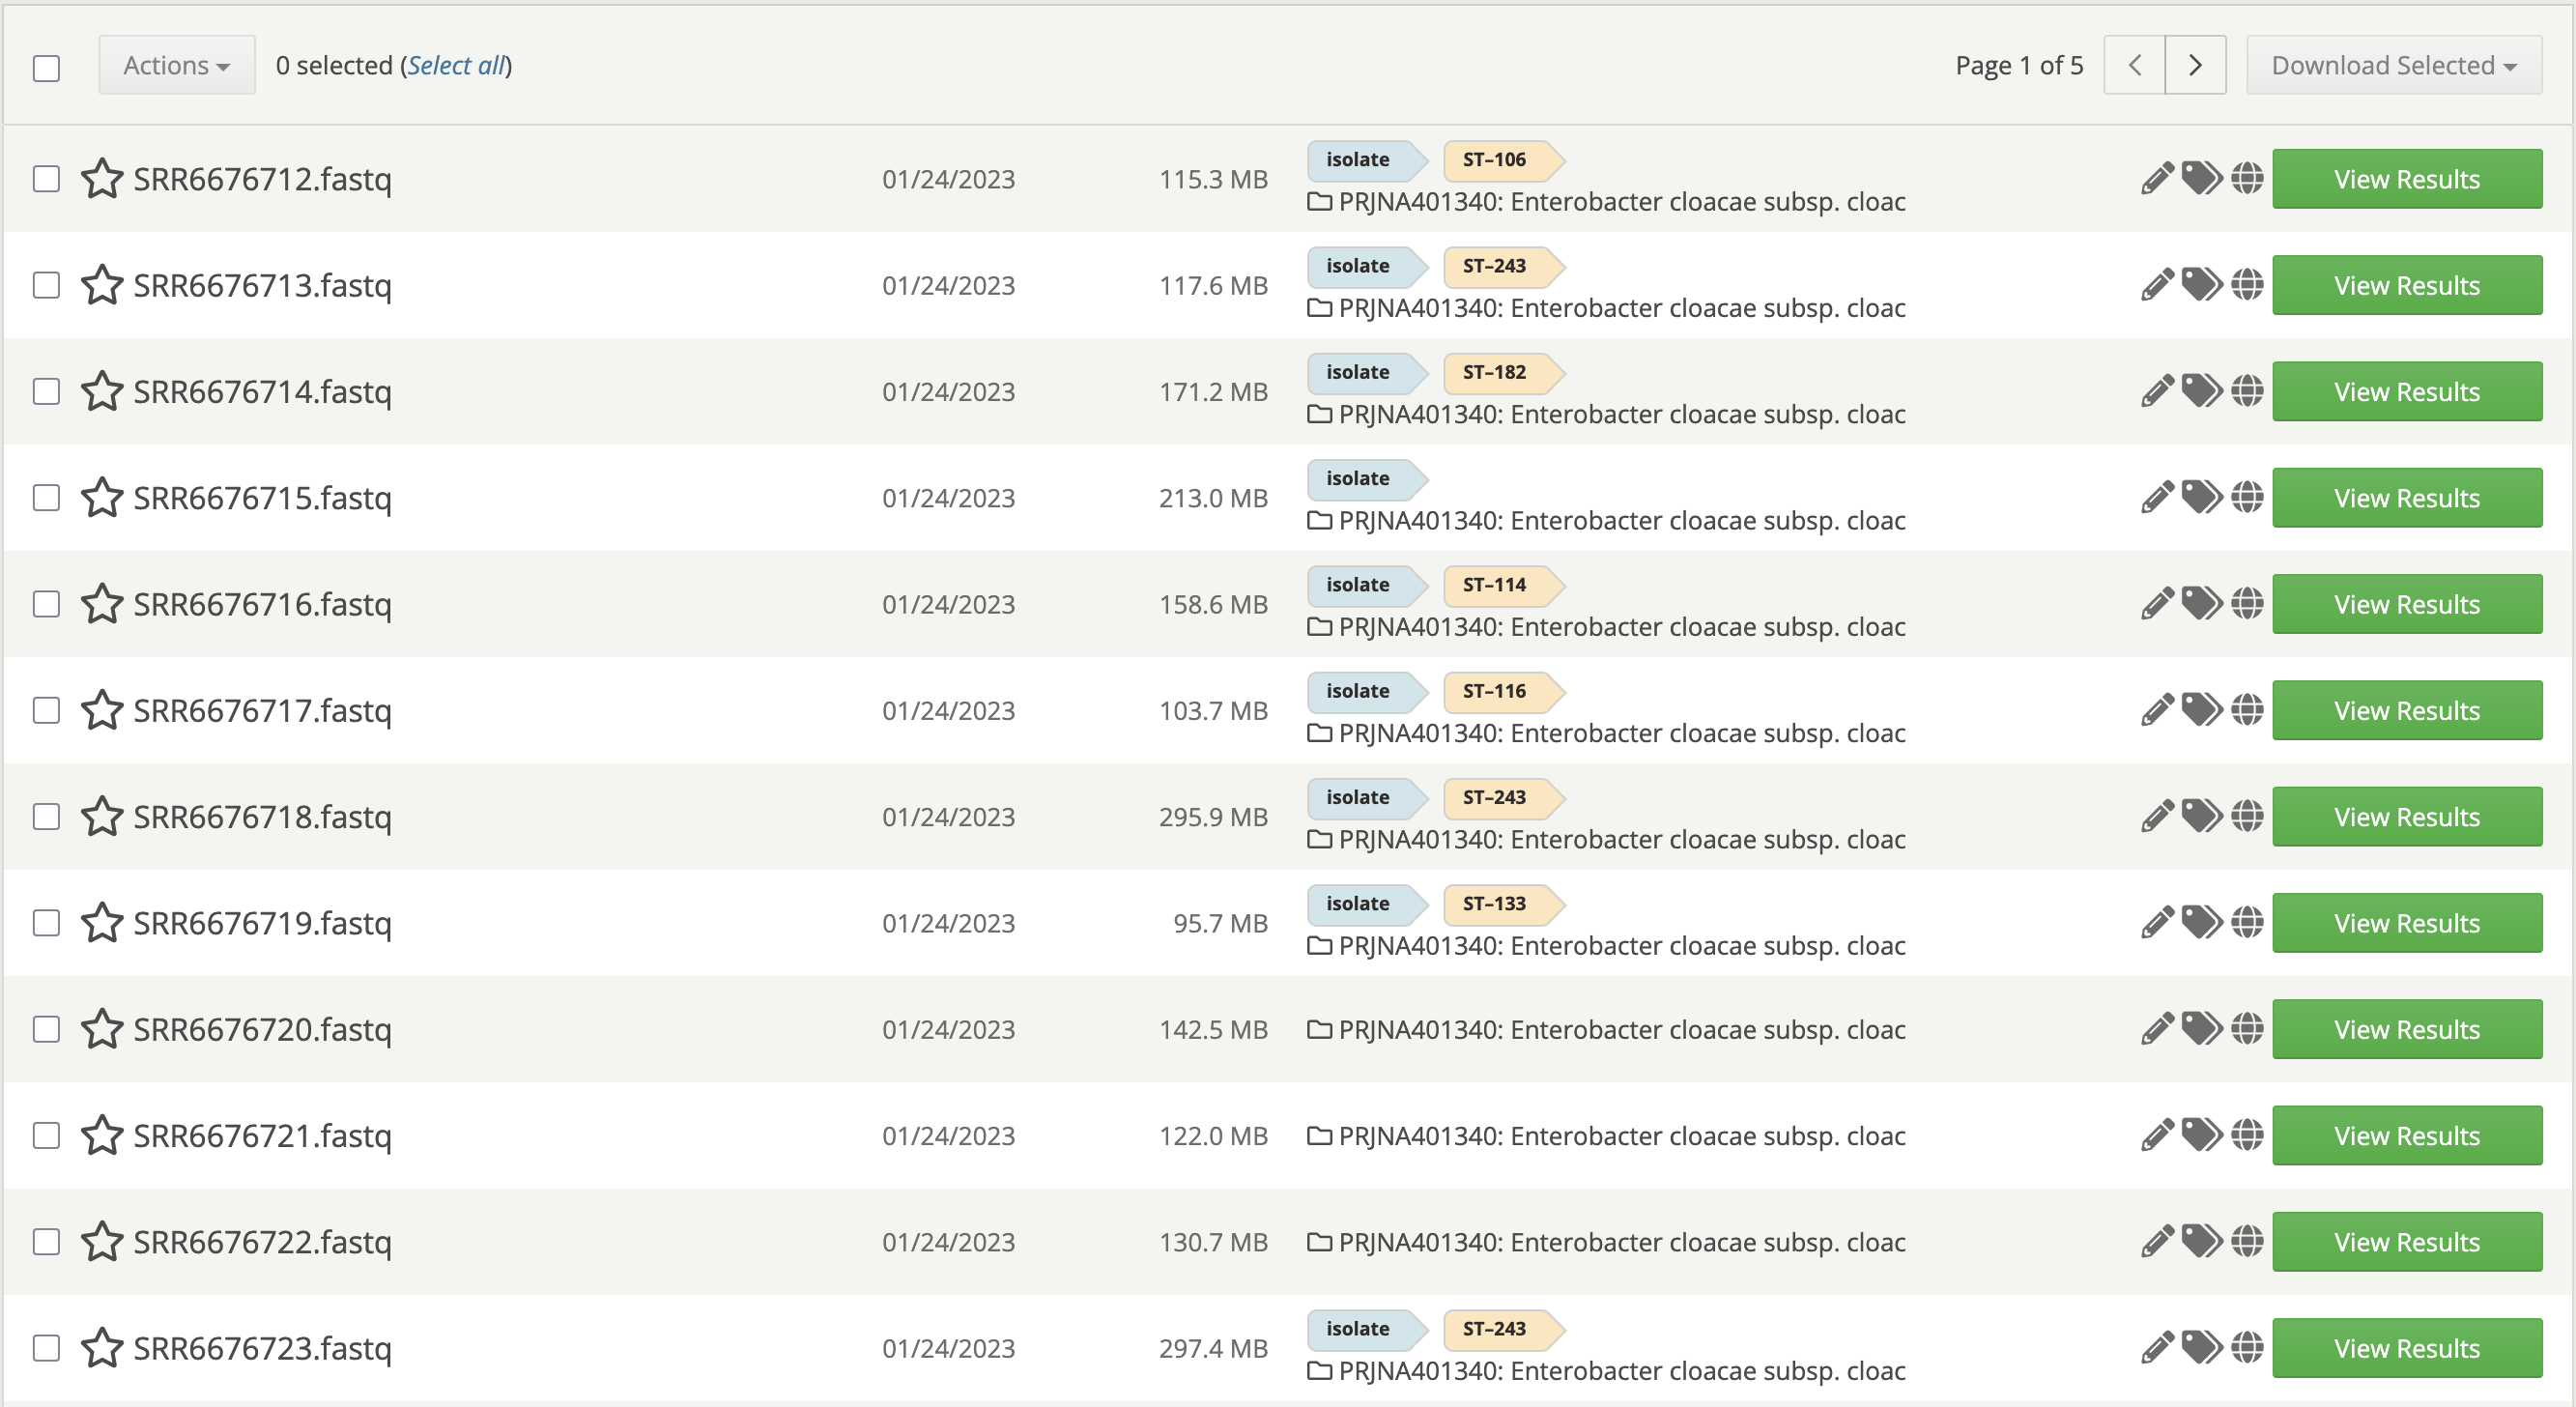Screen dimensions: 2576x1407
Task: Click folder icon next to PRJNA401340 on SRR6676712 row
Action: [x=1319, y=201]
